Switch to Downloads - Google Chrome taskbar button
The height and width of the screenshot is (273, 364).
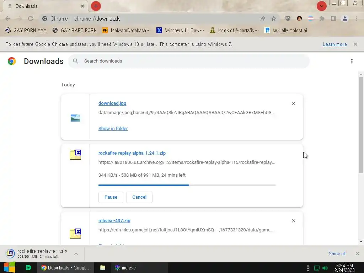coord(66,268)
